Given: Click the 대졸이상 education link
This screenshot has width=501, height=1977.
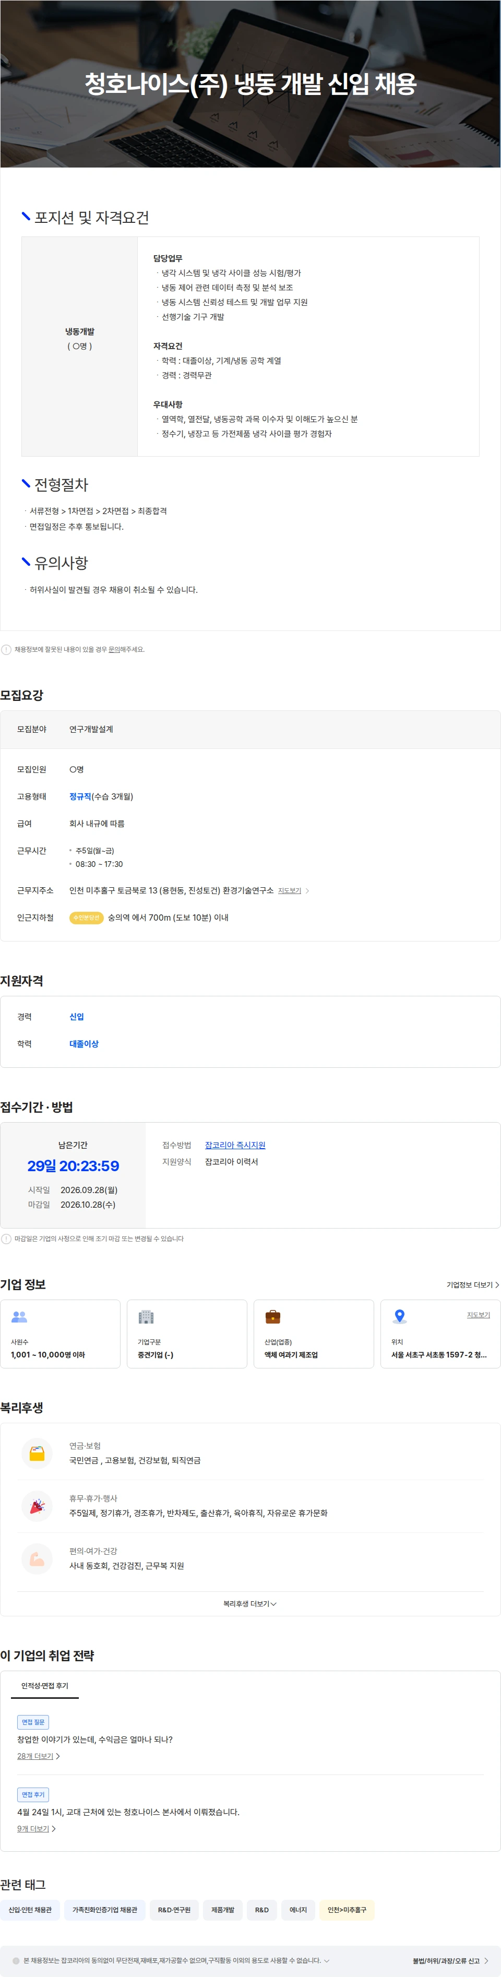Looking at the screenshot, I should tap(83, 1043).
